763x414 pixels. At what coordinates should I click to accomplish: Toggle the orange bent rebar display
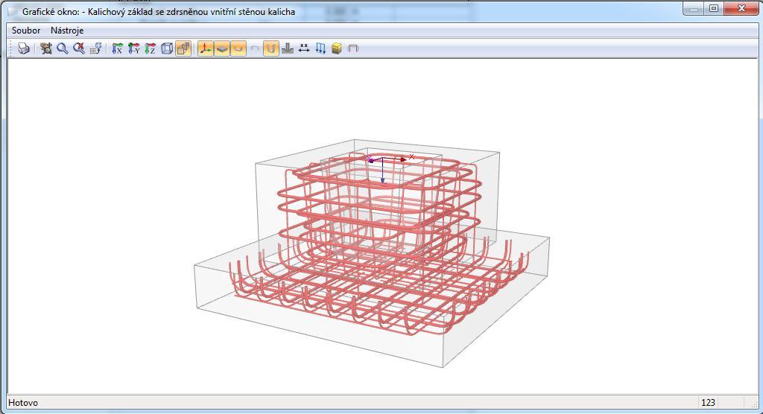click(238, 48)
